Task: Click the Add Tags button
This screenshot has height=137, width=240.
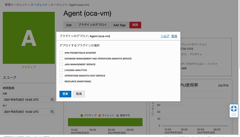Action: click(119, 25)
